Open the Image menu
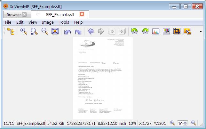Screen dimensions: 206x129 click(x=48, y=22)
